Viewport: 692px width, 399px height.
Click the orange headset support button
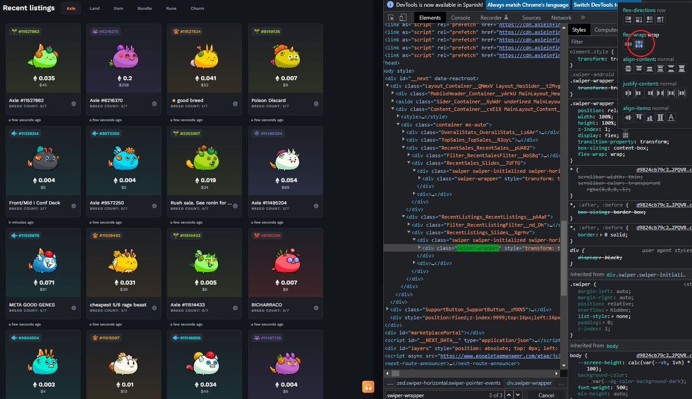pyautogui.click(x=368, y=387)
